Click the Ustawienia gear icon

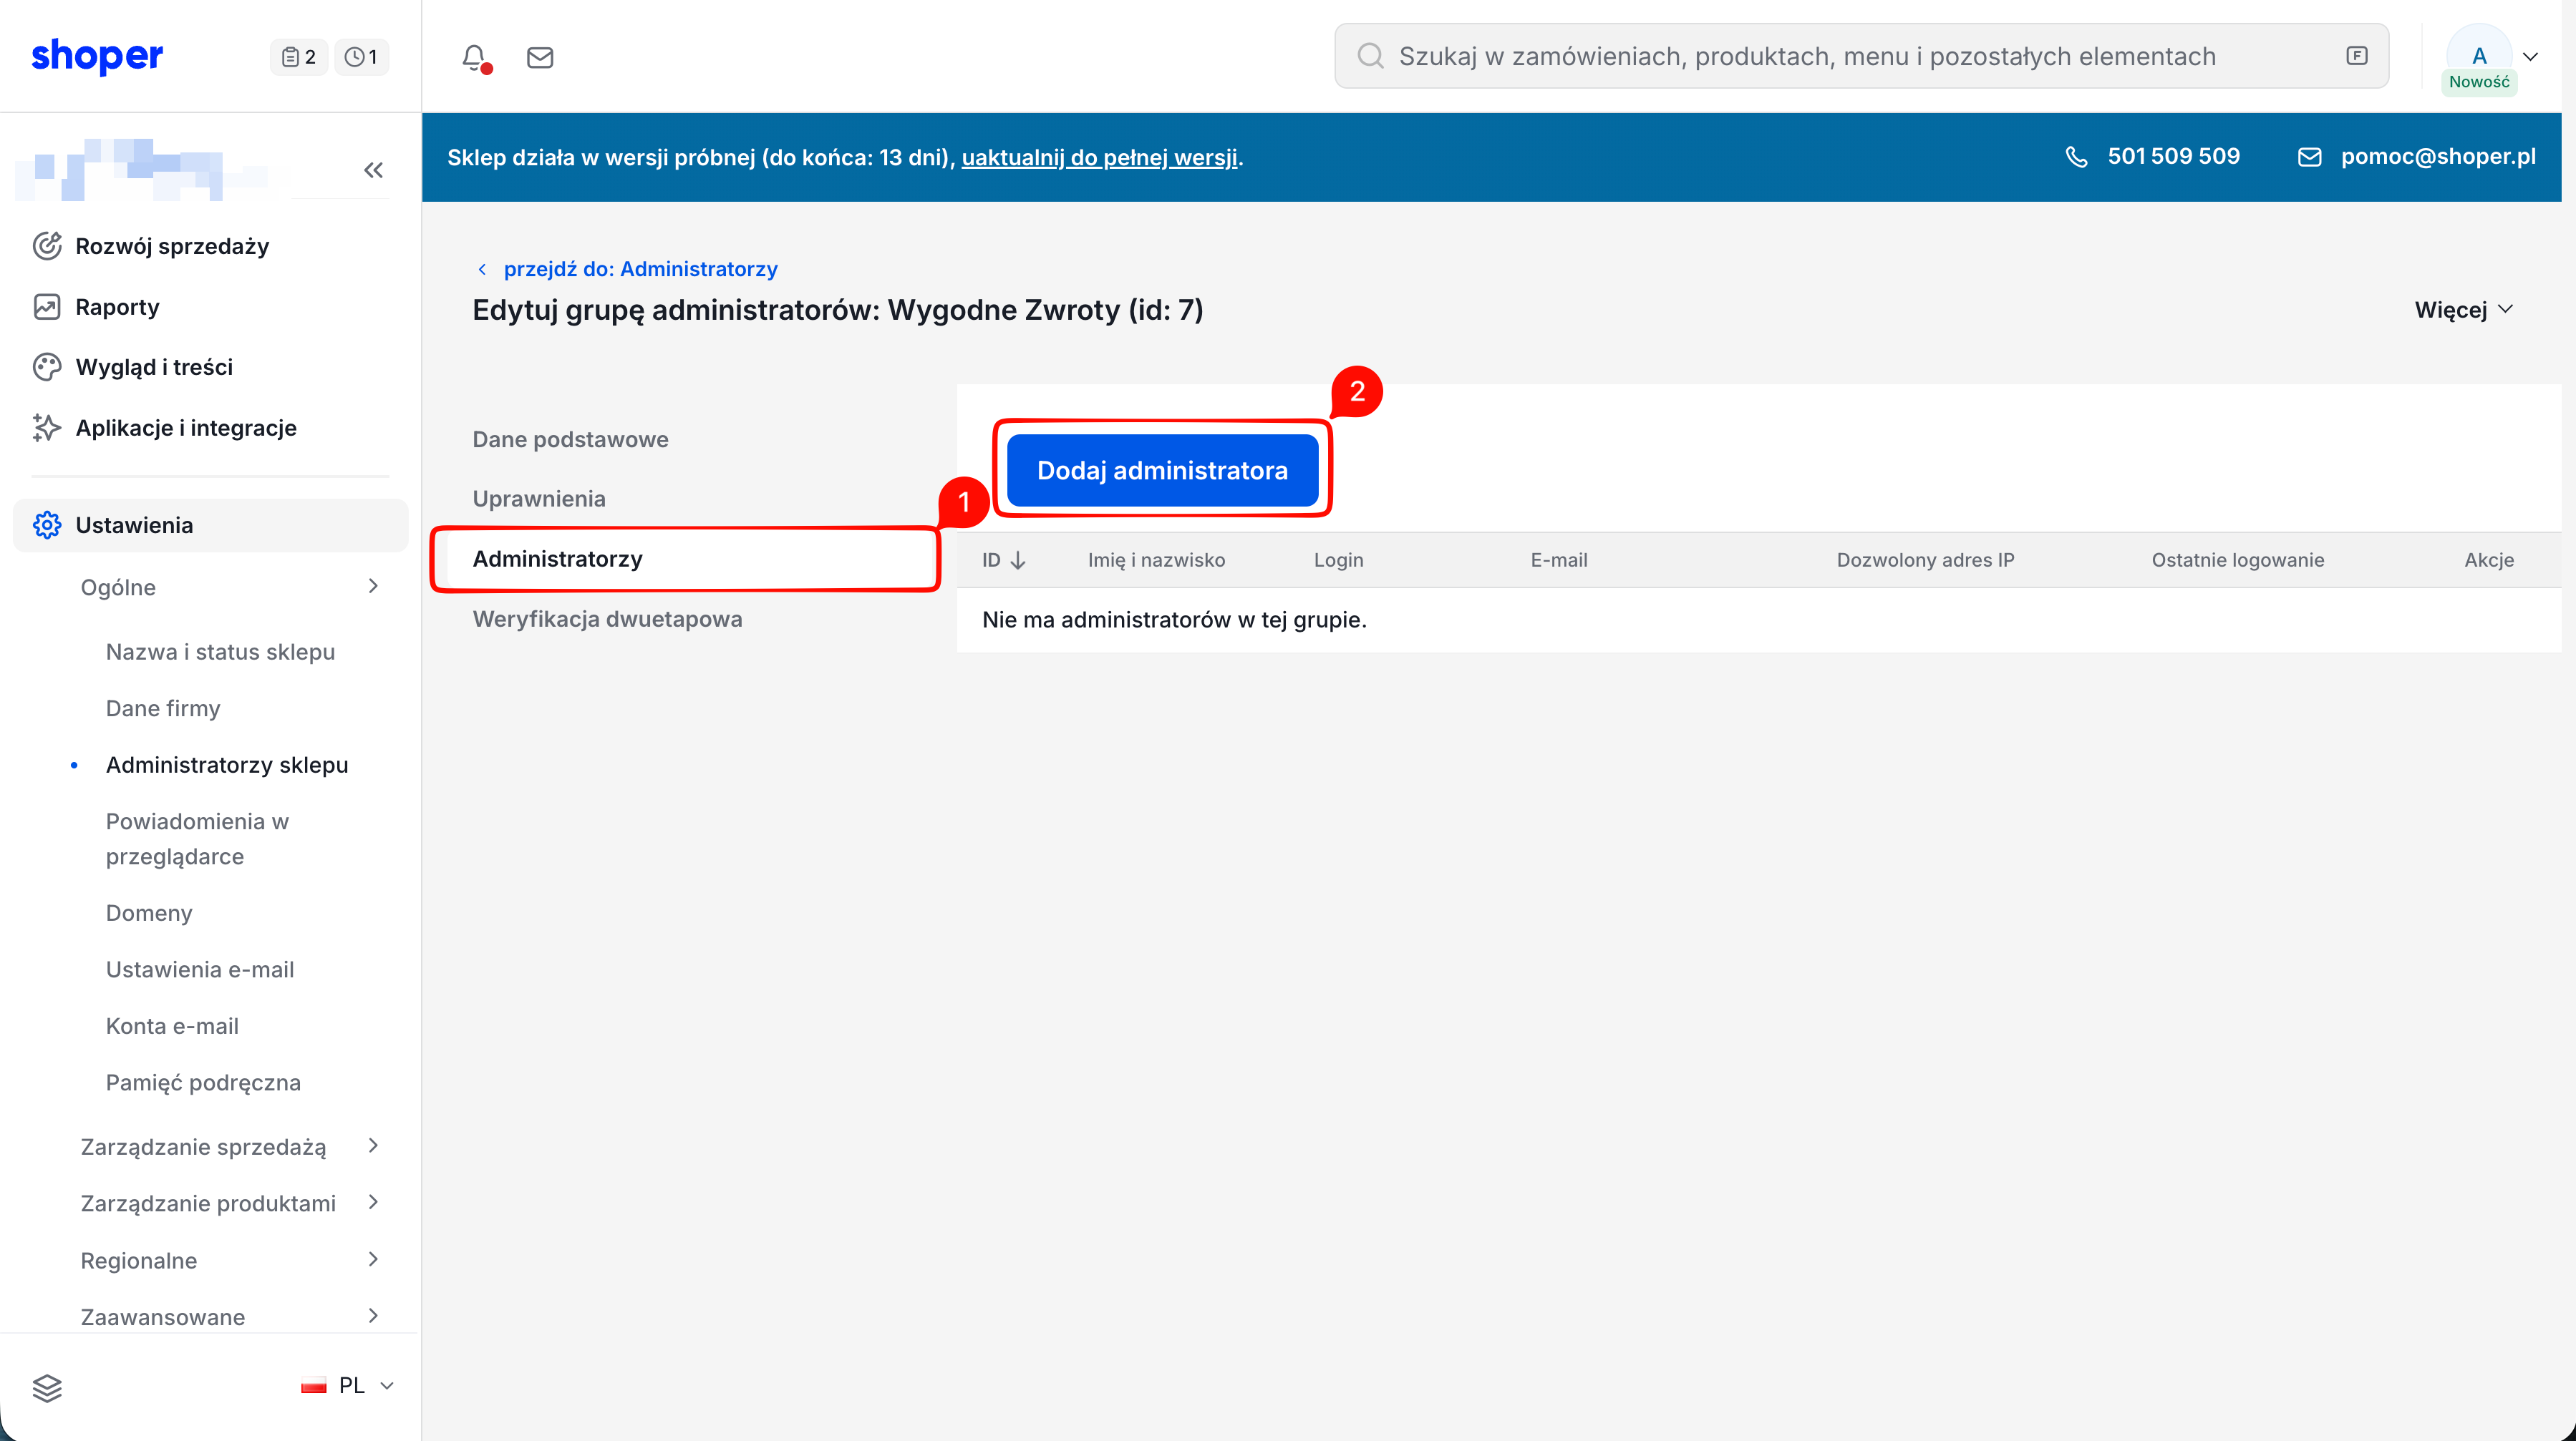pyautogui.click(x=47, y=524)
